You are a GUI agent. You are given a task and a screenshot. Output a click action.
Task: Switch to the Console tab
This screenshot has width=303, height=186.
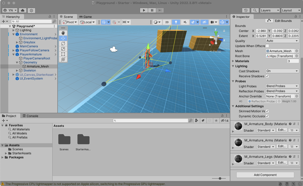pyautogui.click(x=30, y=116)
